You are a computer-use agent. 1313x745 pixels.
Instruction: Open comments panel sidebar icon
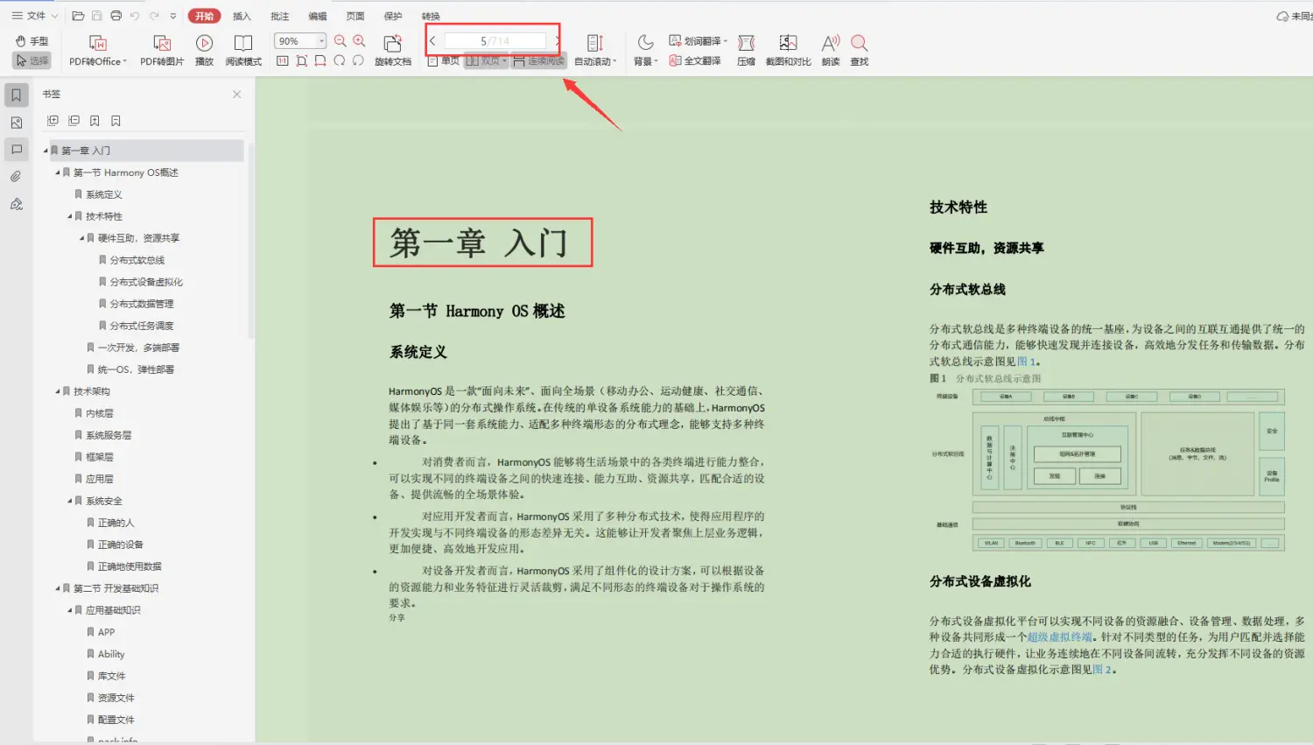coord(16,150)
